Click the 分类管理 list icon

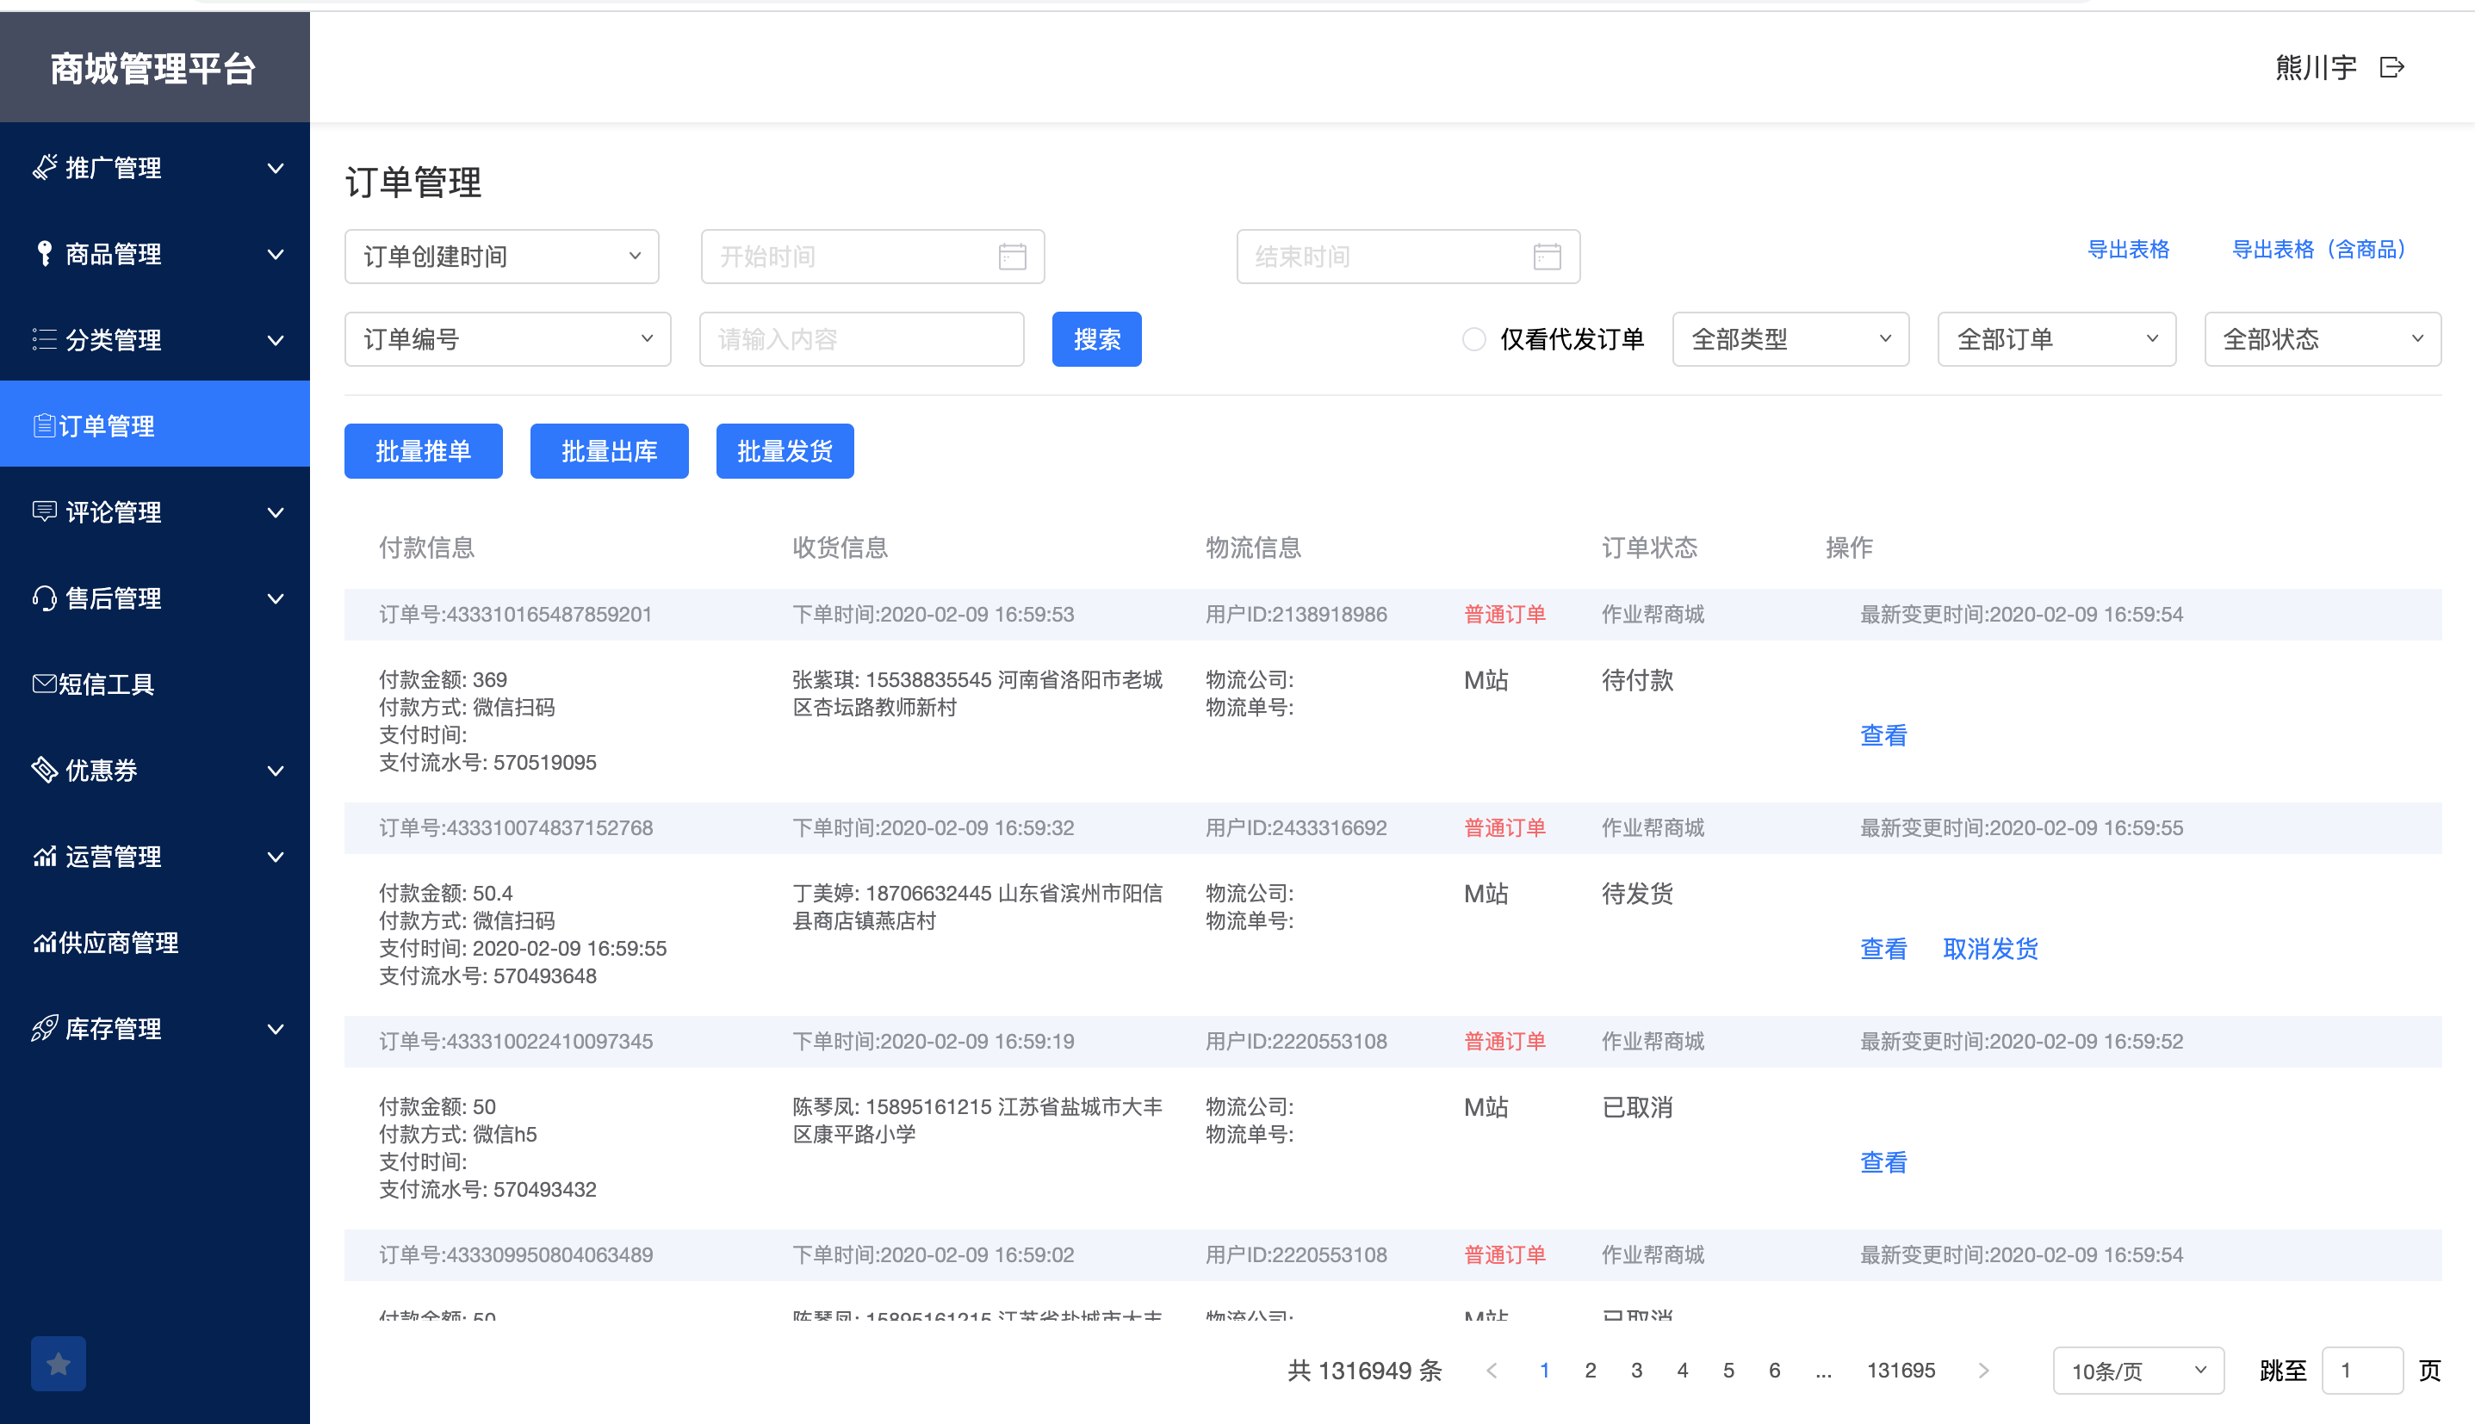click(44, 339)
